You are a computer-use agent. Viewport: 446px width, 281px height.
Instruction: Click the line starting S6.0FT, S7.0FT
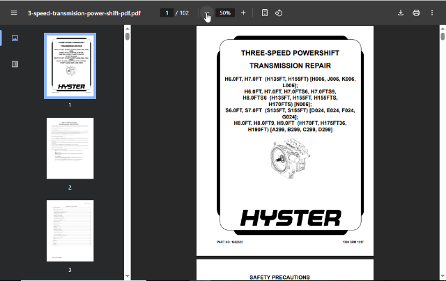point(290,110)
